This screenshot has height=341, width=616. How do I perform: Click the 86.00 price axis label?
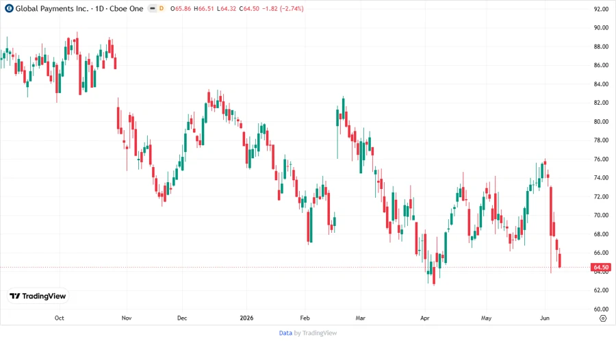click(601, 65)
